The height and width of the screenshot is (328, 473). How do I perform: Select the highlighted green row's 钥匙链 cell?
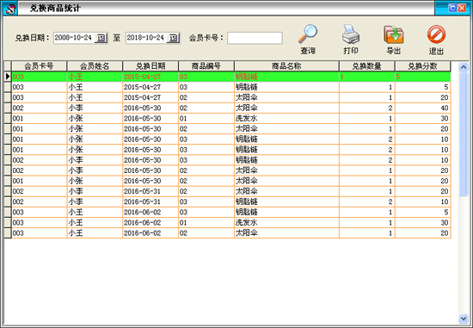(286, 77)
